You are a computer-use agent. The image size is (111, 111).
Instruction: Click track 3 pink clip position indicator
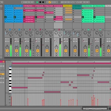point(30,30)
